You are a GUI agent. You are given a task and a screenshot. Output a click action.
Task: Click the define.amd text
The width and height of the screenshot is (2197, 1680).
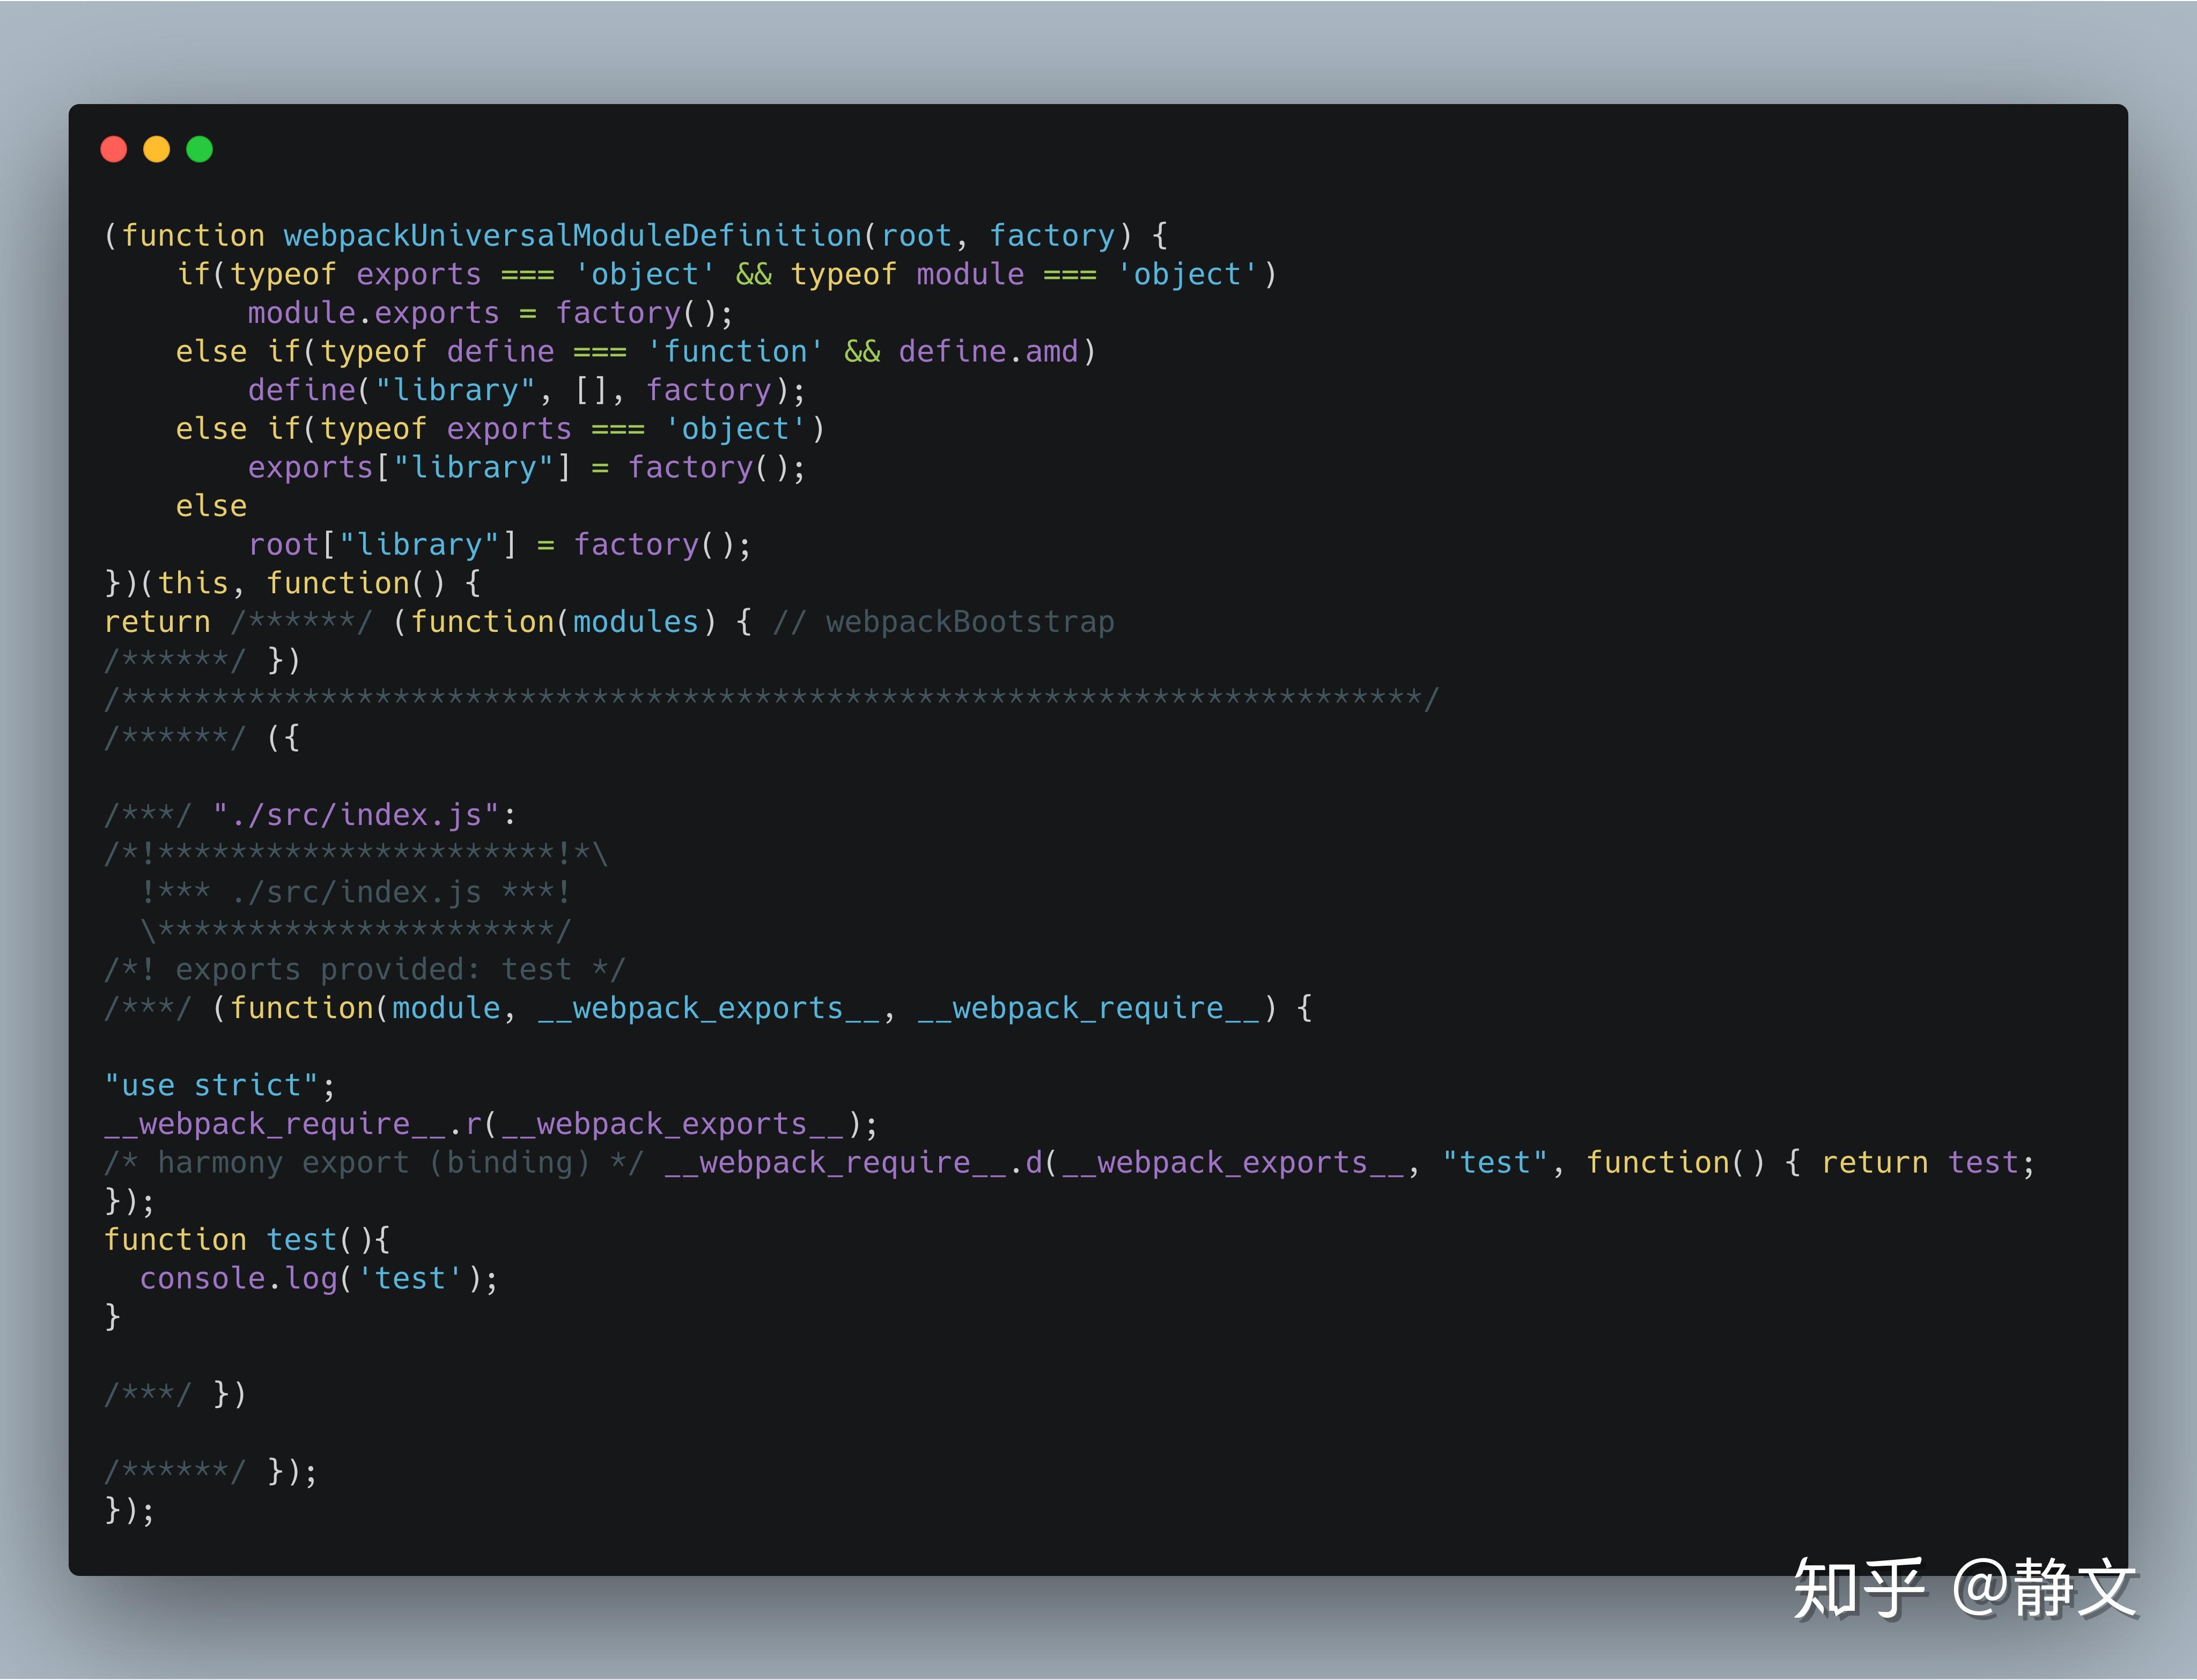point(988,352)
